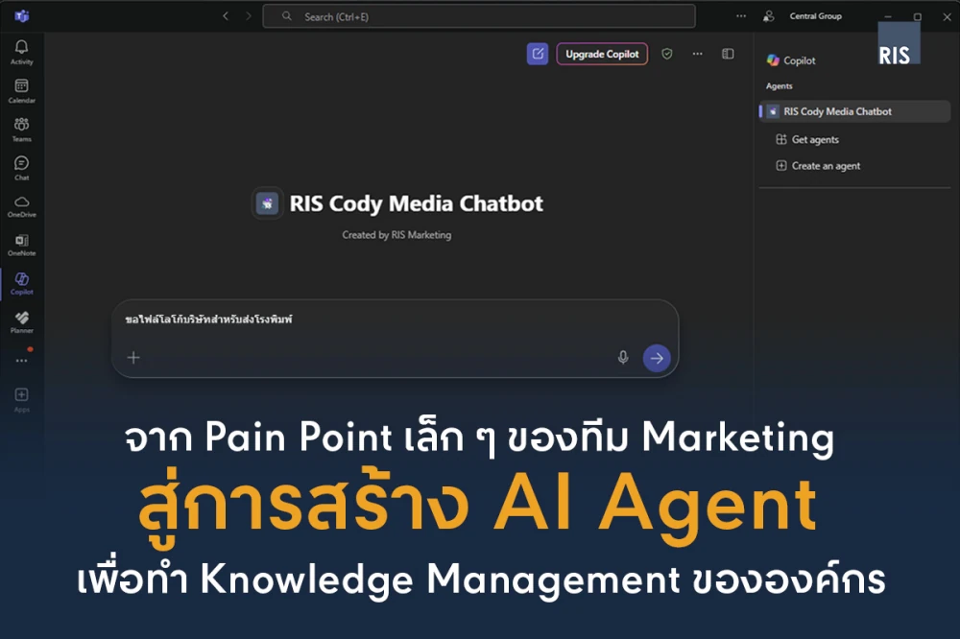Viewport: 960px width, 639px height.
Task: Send the message with arrow button
Action: pos(657,358)
